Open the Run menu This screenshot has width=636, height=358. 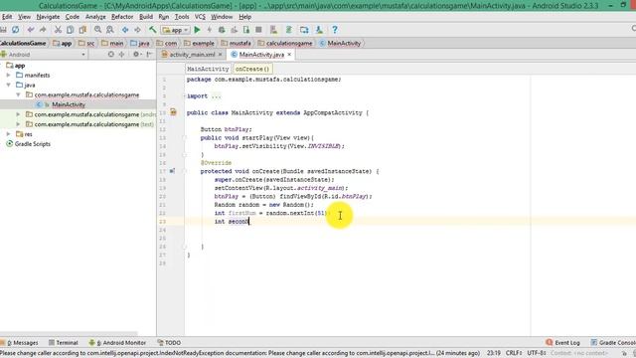tap(163, 17)
